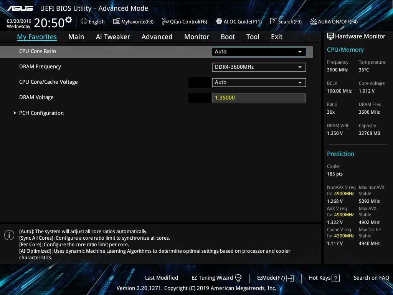Open Search(F9) question mark icon
This screenshot has width=393, height=295.
(x=274, y=22)
